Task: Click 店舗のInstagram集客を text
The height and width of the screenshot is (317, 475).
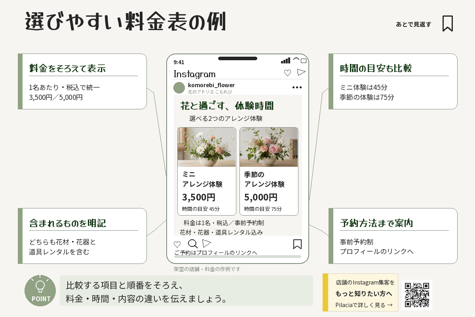Action: tap(365, 283)
